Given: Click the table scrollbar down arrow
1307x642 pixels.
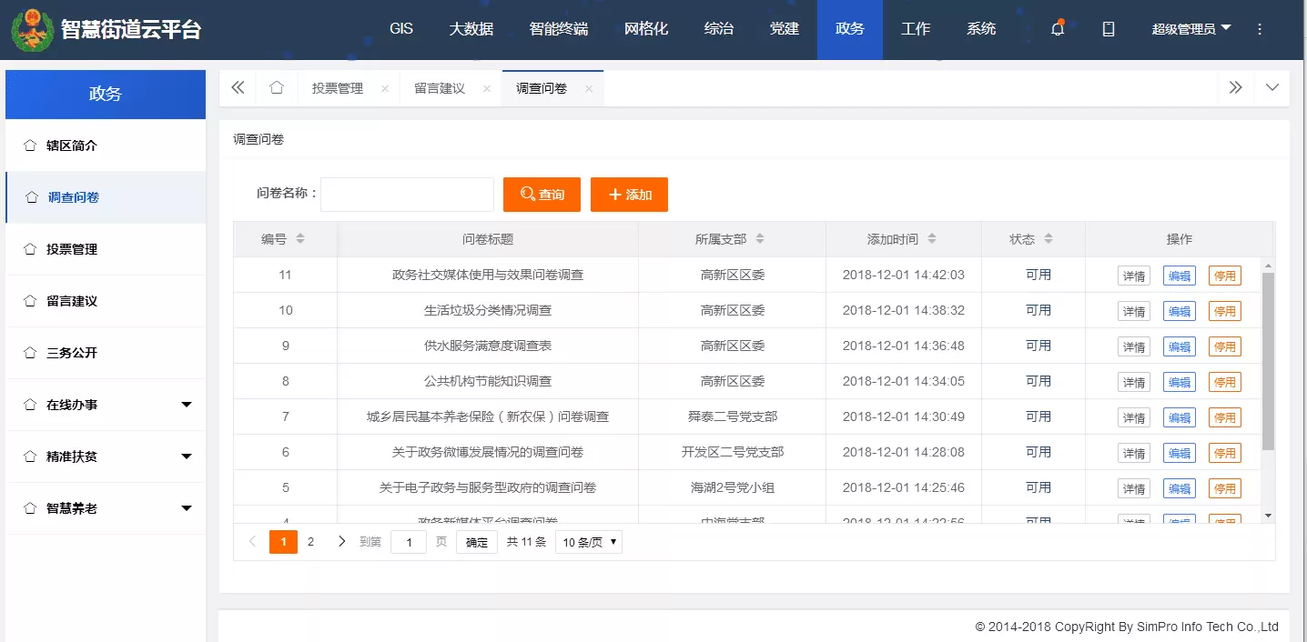Looking at the screenshot, I should tap(1268, 516).
